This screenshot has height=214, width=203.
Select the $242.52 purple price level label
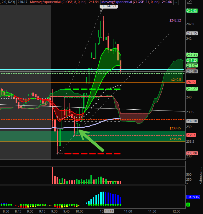click(x=175, y=20)
